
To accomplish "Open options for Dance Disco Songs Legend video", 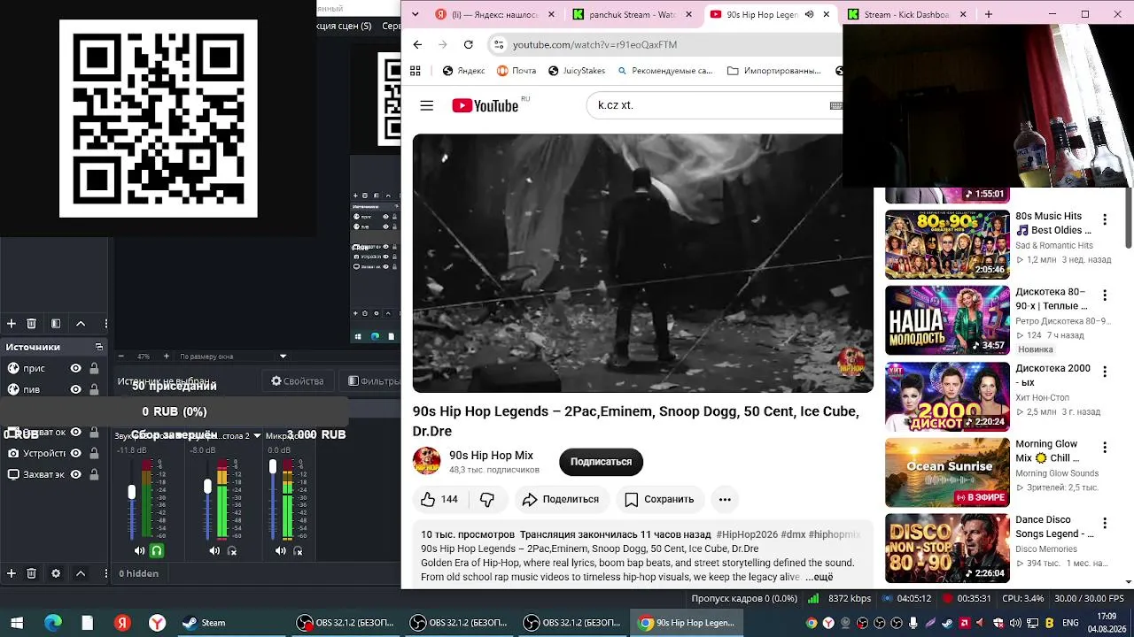I will pyautogui.click(x=1105, y=524).
